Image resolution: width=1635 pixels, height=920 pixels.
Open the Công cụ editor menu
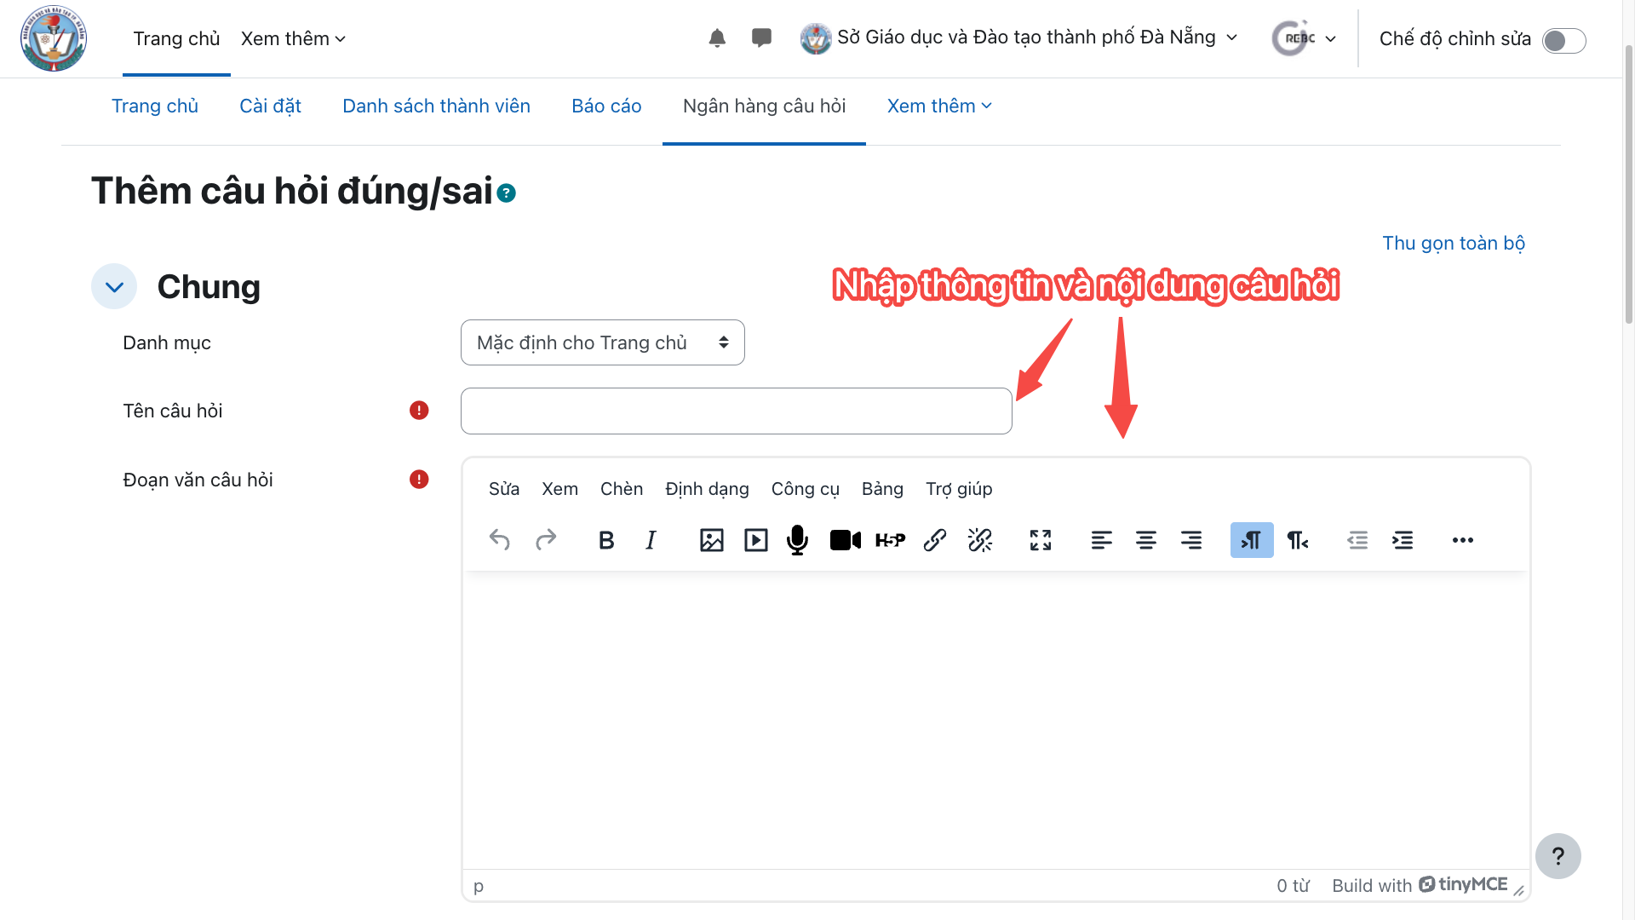tap(806, 489)
